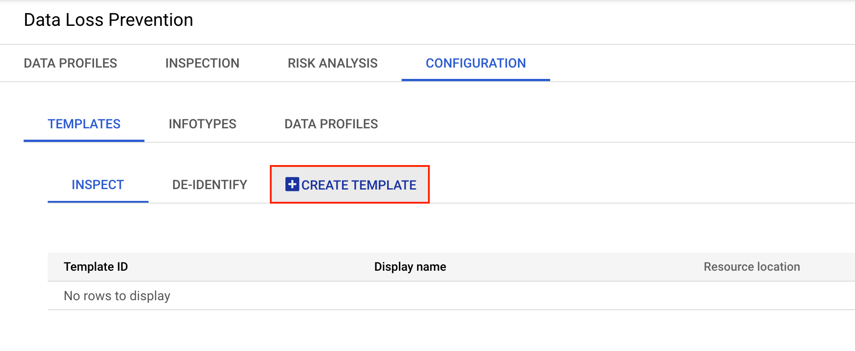Select the TEMPLATES sub-tab
The image size is (855, 351).
click(x=84, y=124)
